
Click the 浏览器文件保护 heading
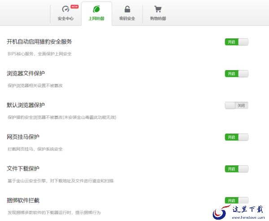(x=26, y=73)
